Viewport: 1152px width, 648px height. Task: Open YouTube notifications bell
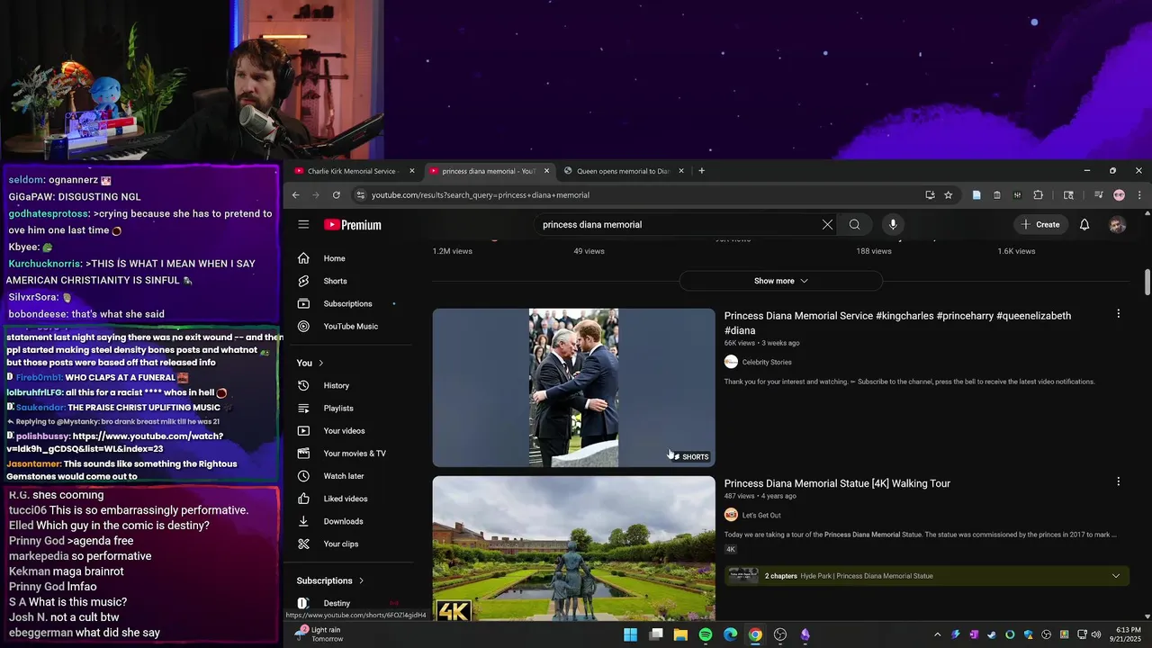click(1084, 224)
